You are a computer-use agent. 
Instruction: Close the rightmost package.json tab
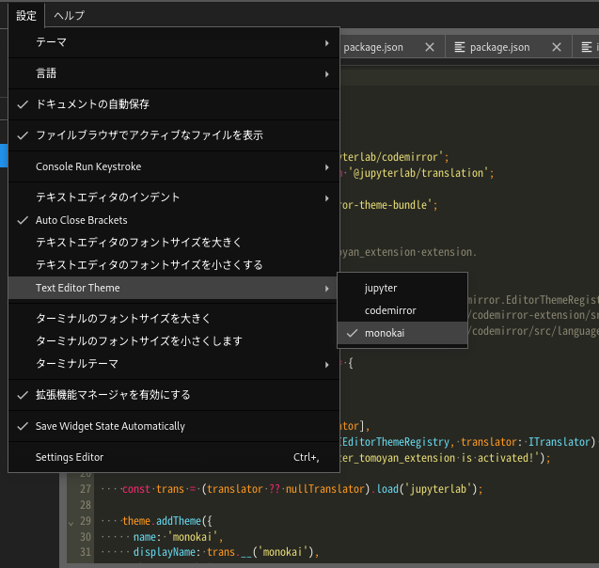tap(557, 47)
